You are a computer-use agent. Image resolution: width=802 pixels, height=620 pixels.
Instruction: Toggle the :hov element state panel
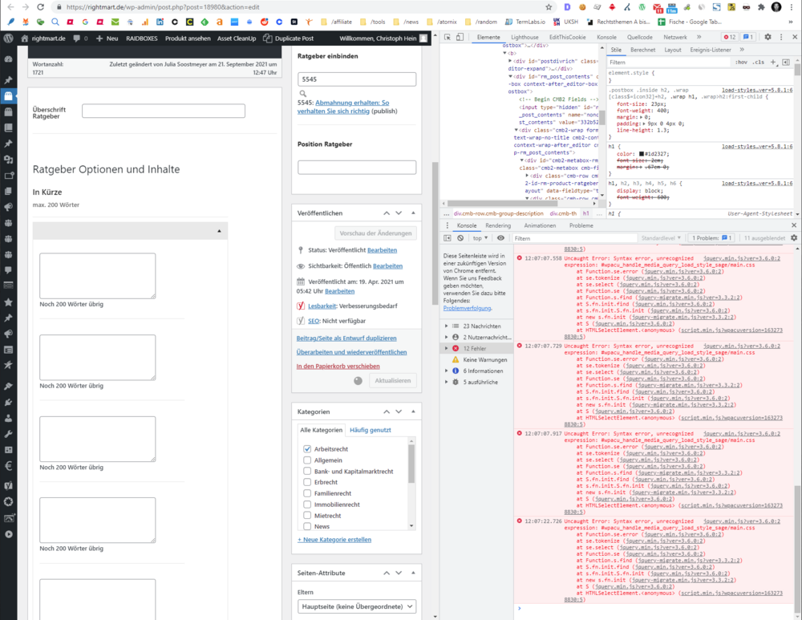tap(741, 62)
